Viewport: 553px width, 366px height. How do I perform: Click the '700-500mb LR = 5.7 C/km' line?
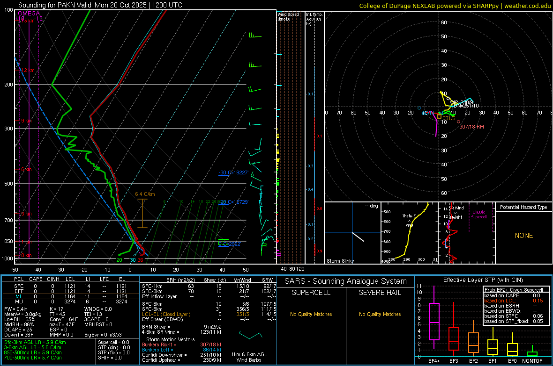pyautogui.click(x=33, y=358)
